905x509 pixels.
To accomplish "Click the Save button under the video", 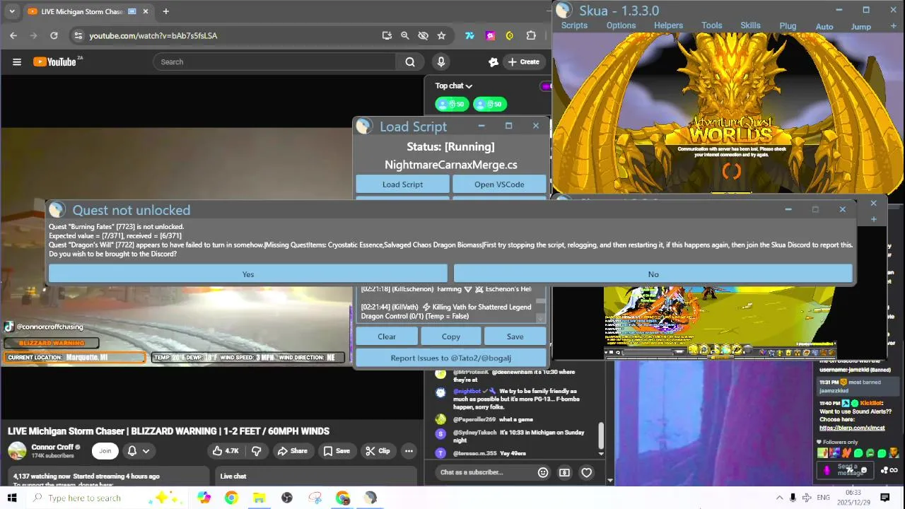I will [x=337, y=451].
